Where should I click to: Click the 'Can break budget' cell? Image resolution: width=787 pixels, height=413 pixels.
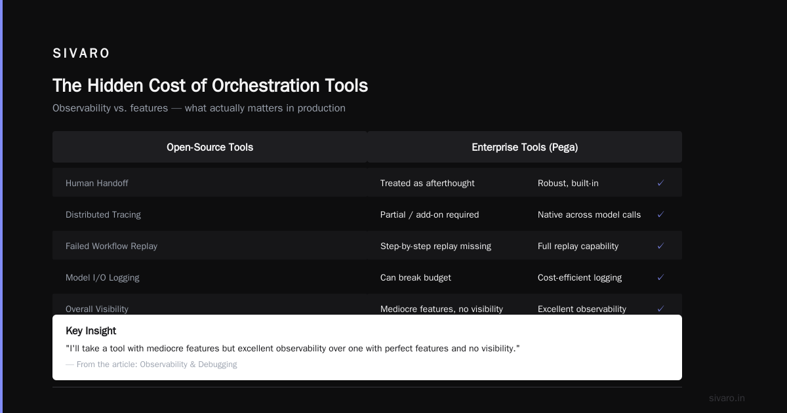point(416,277)
